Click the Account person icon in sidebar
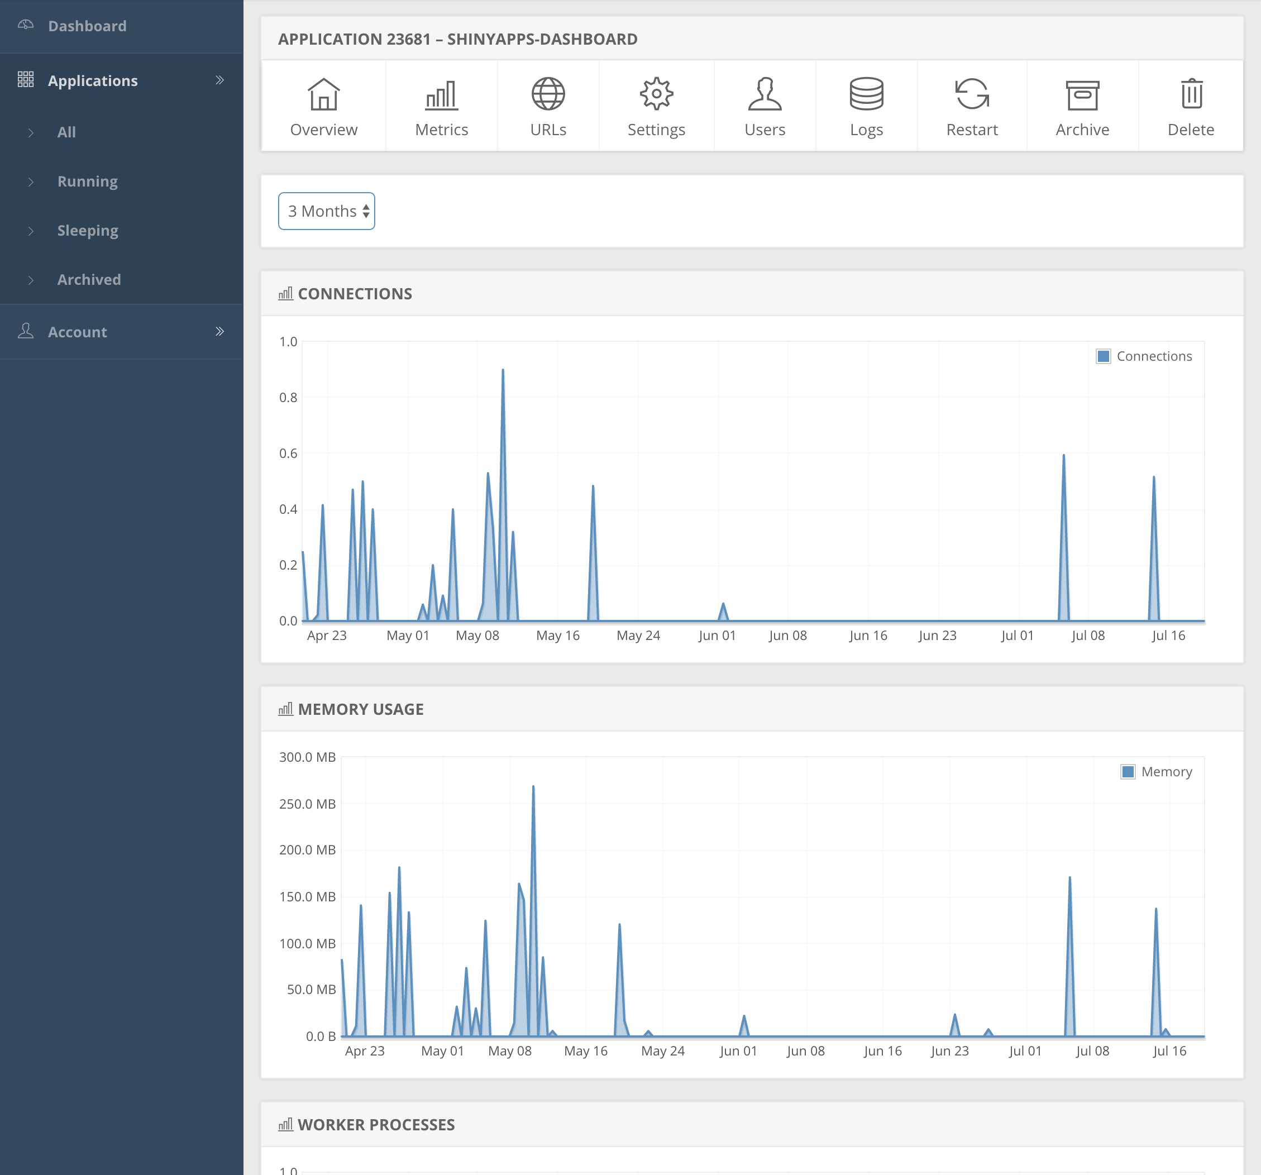The image size is (1261, 1175). tap(25, 331)
